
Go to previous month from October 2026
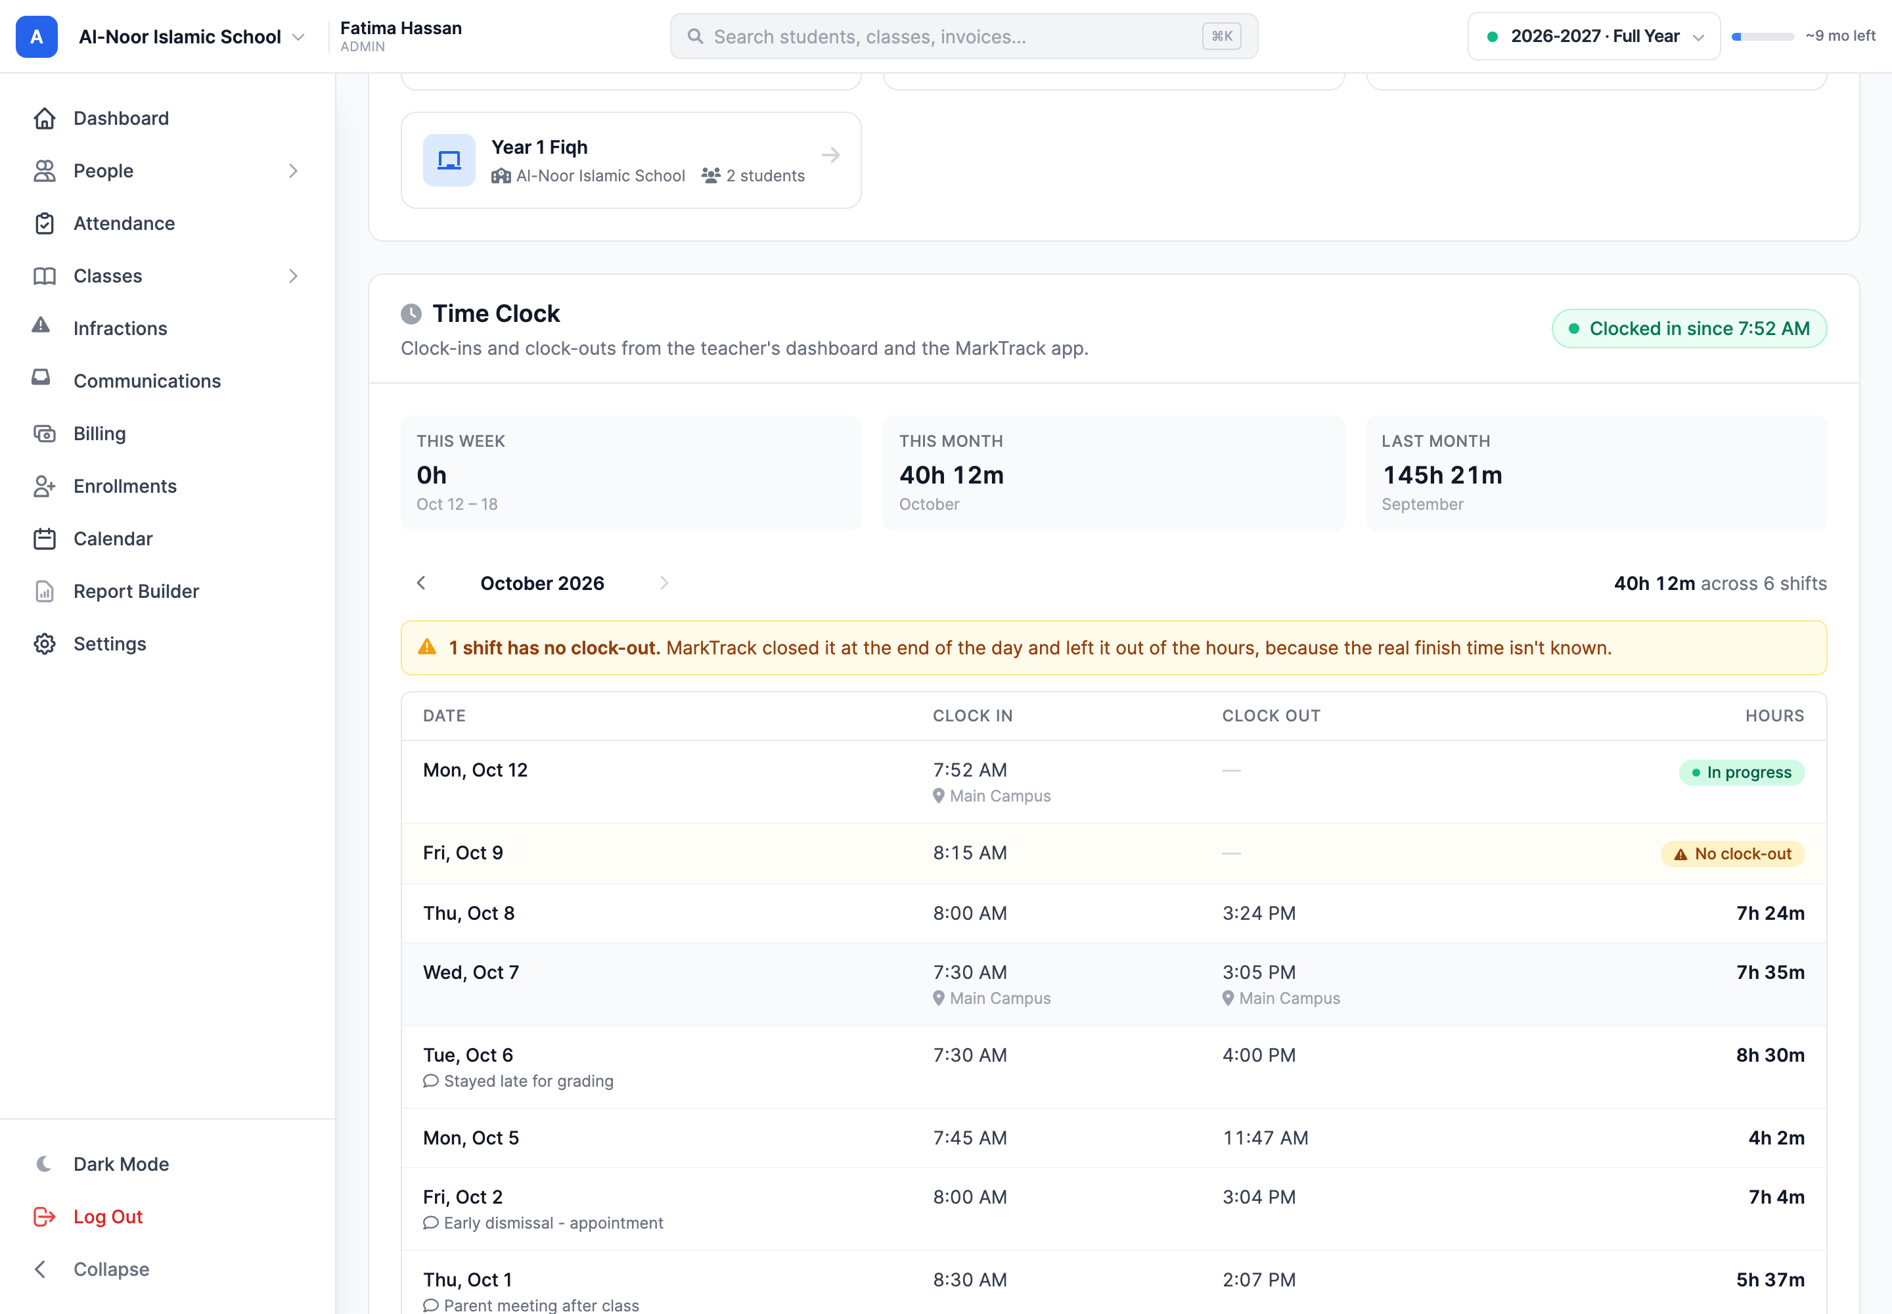point(422,583)
